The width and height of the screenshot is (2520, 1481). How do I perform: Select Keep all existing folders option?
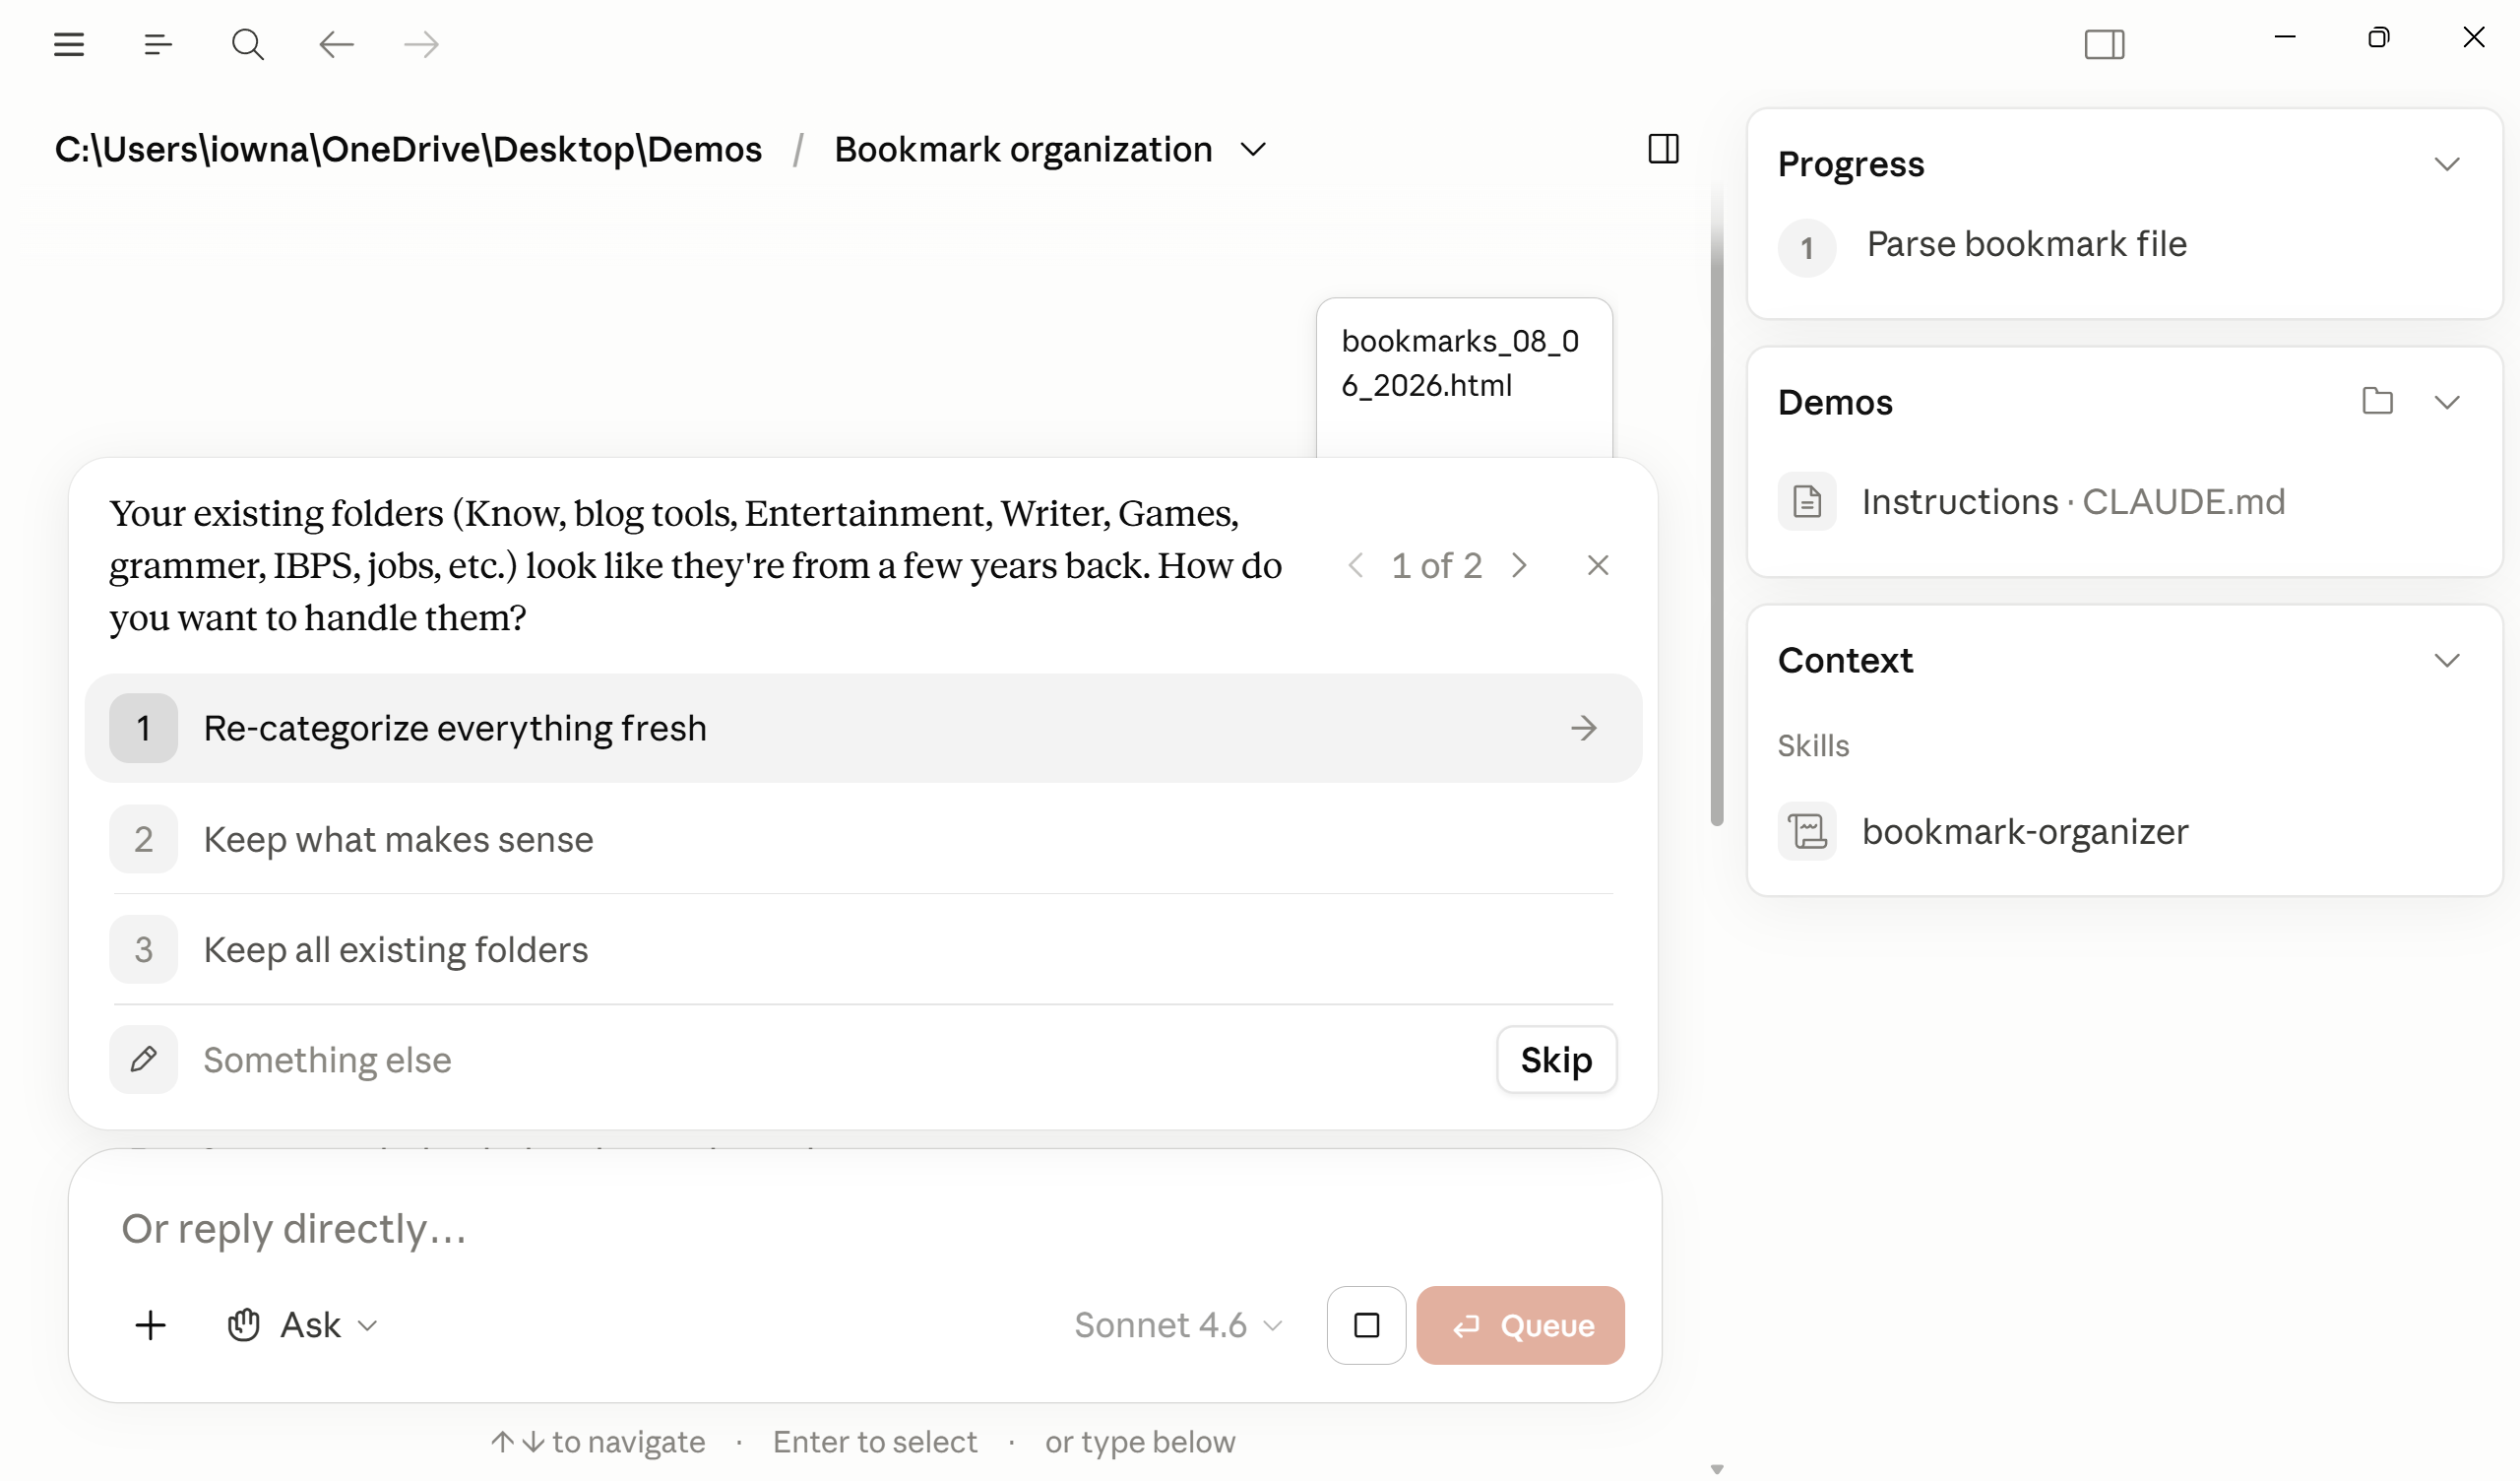[x=863, y=949]
